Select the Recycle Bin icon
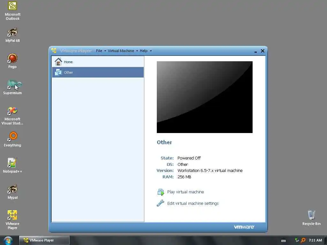The image size is (327, 245). 311,218
